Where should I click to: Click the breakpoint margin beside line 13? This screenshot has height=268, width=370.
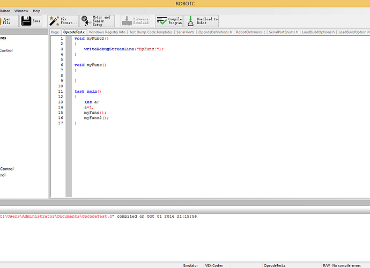pyautogui.click(x=69, y=102)
